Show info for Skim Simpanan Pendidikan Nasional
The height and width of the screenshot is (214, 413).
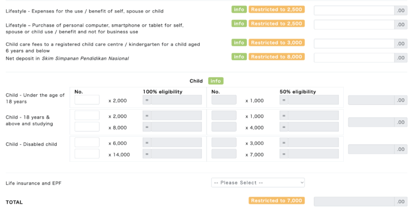(x=239, y=57)
